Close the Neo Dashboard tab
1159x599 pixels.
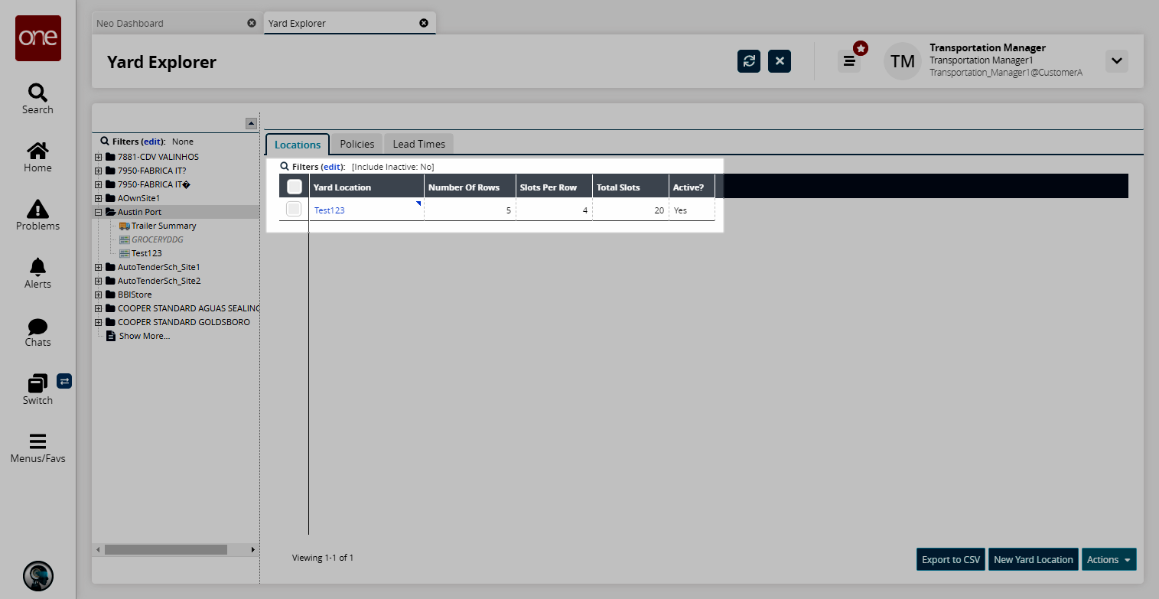coord(252,23)
